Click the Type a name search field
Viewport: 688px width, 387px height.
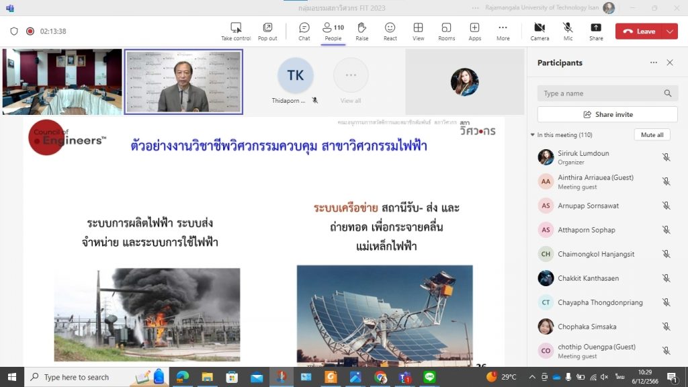(x=601, y=93)
